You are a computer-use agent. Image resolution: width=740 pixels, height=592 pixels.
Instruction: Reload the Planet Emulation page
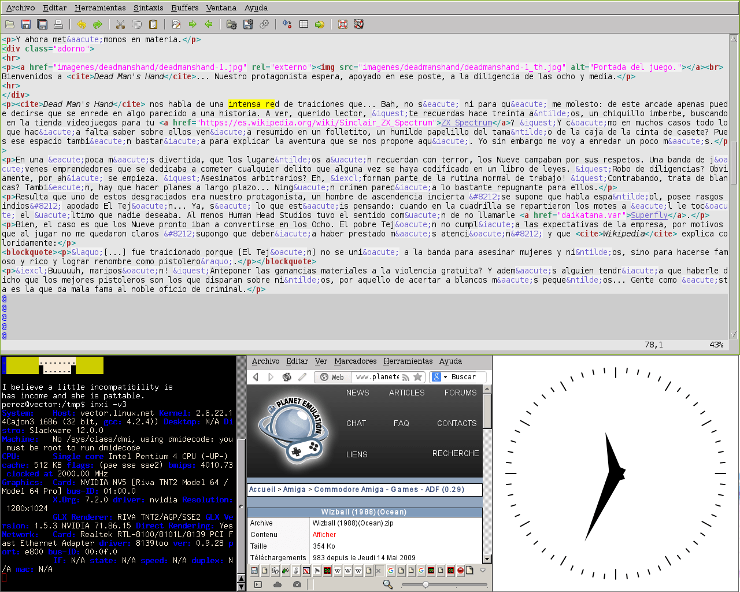pos(287,377)
